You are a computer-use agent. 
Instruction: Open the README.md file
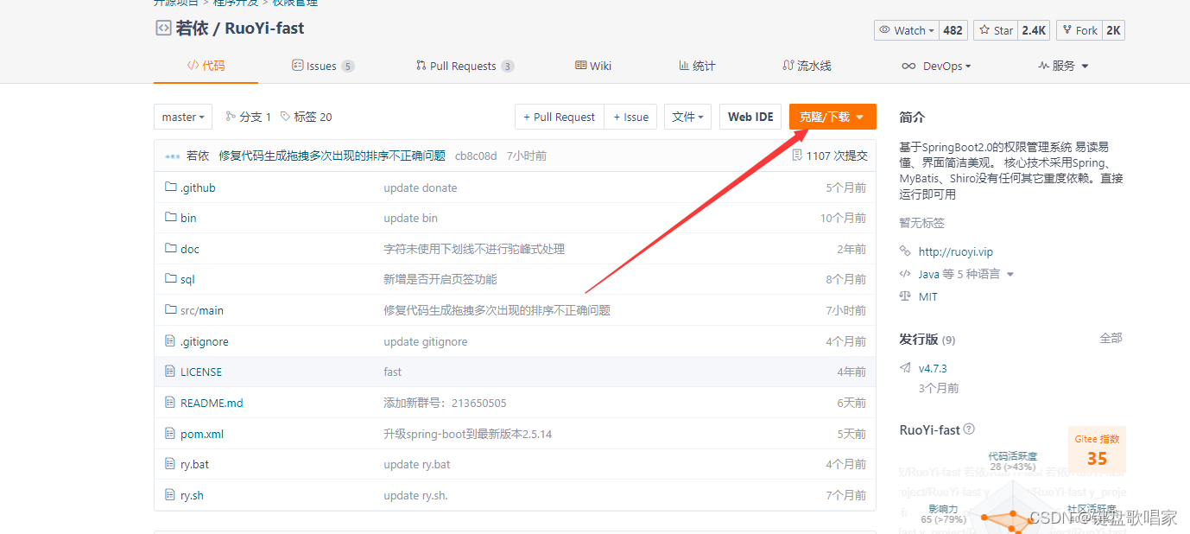click(x=212, y=403)
